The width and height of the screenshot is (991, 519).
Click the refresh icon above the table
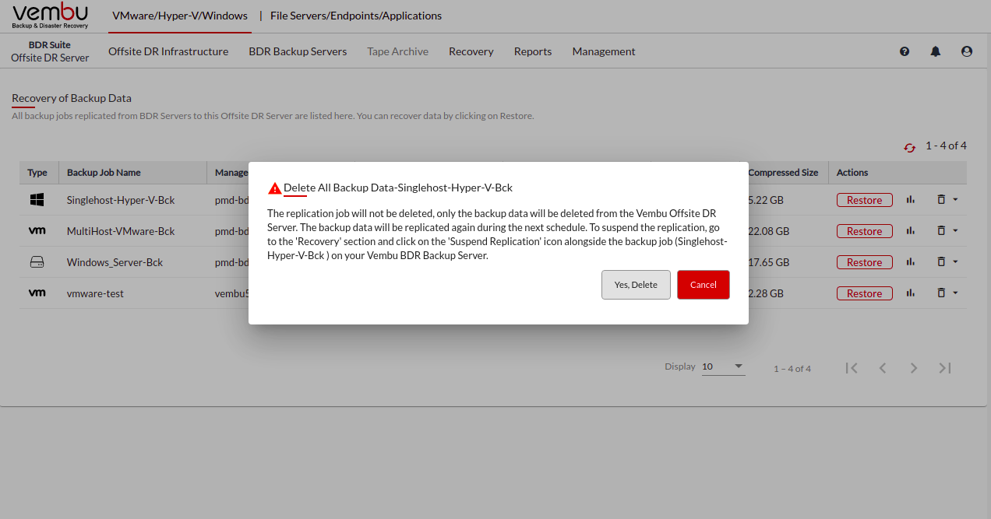pyautogui.click(x=909, y=147)
